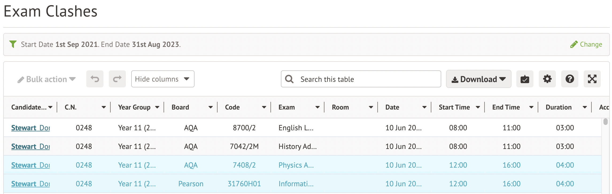Open the Hide columns dropdown

click(162, 79)
